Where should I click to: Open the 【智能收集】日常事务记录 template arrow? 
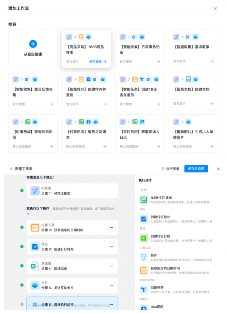158,62
